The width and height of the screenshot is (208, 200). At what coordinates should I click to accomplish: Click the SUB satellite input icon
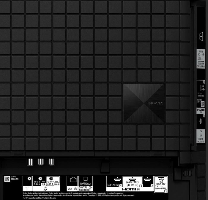click(40, 179)
